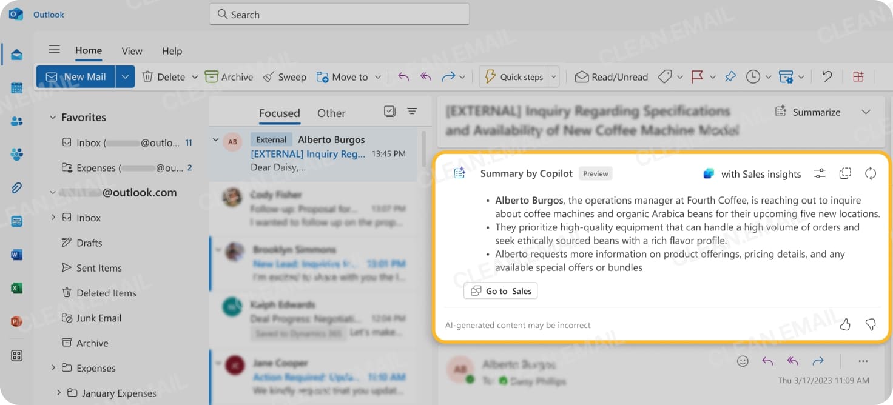Viewport: 893px width, 405px height.
Task: Switch to the Home ribbon tab
Action: point(89,50)
